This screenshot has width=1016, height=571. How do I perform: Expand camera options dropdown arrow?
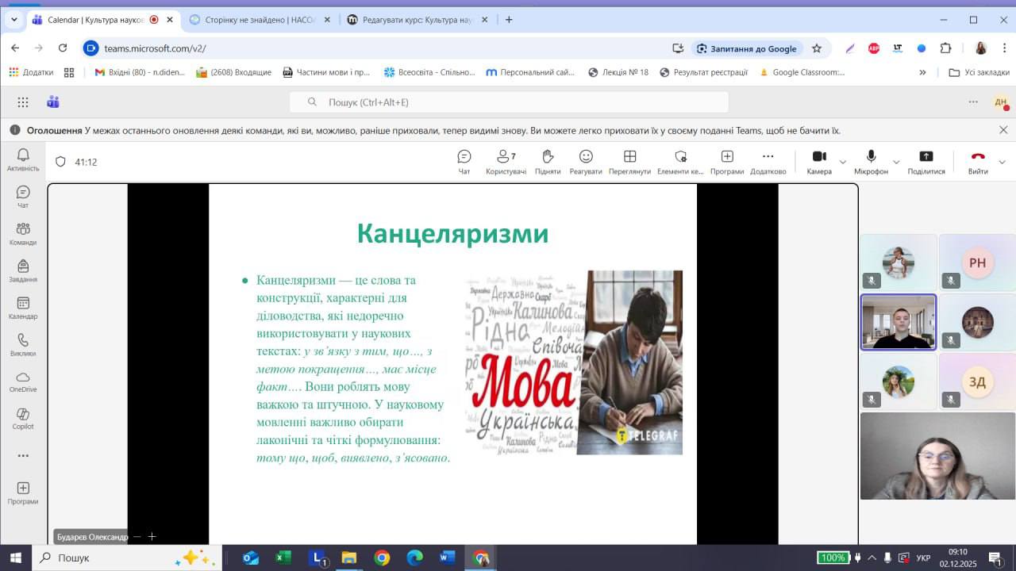[843, 162]
